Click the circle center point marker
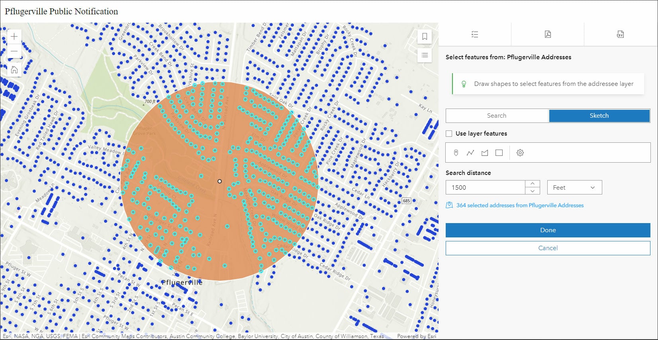 click(x=219, y=181)
